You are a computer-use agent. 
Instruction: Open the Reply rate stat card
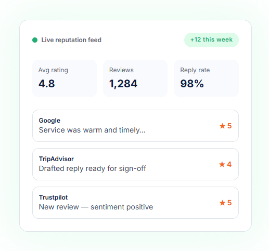coord(206,78)
